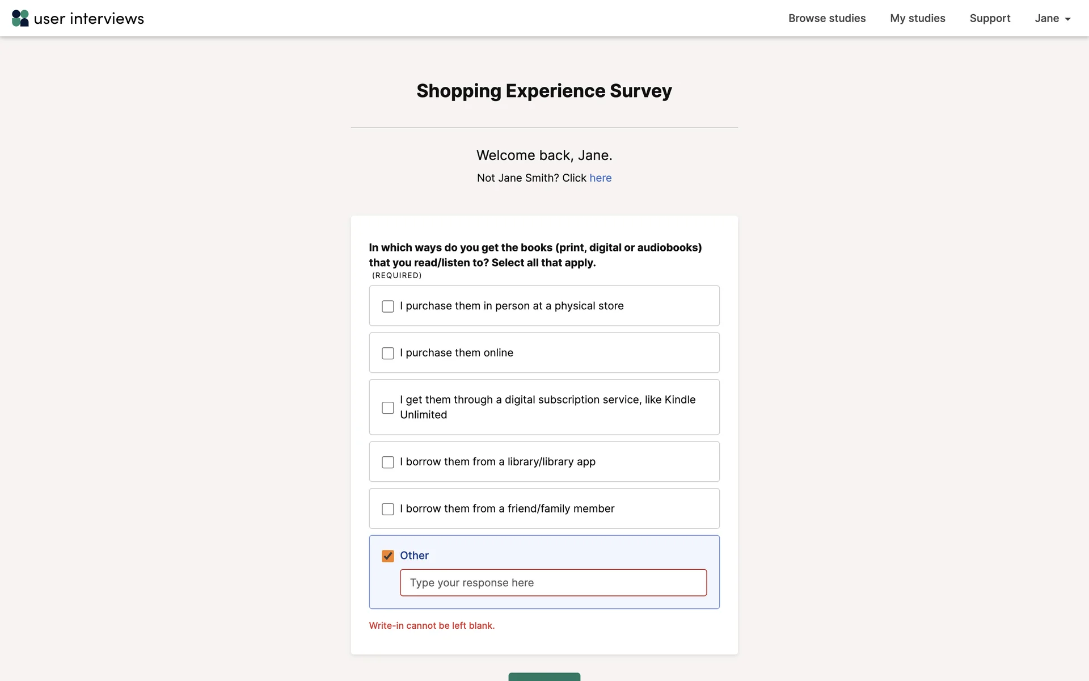Check the friend/family member borrow checkbox
This screenshot has width=1089, height=681.
(388, 510)
